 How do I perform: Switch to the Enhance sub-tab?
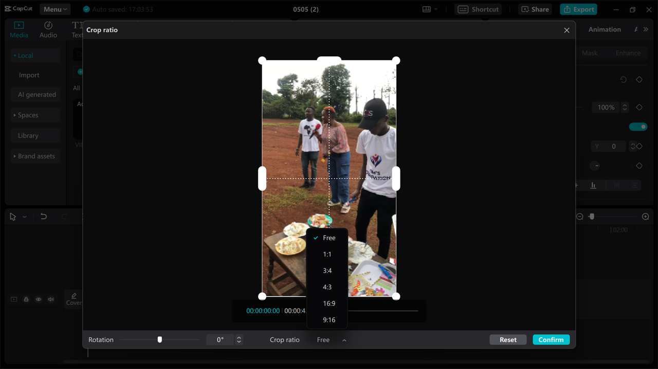click(628, 53)
